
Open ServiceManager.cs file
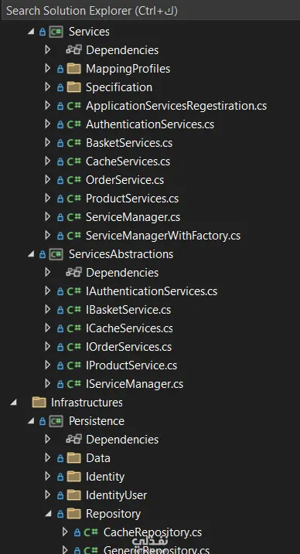coord(133,216)
